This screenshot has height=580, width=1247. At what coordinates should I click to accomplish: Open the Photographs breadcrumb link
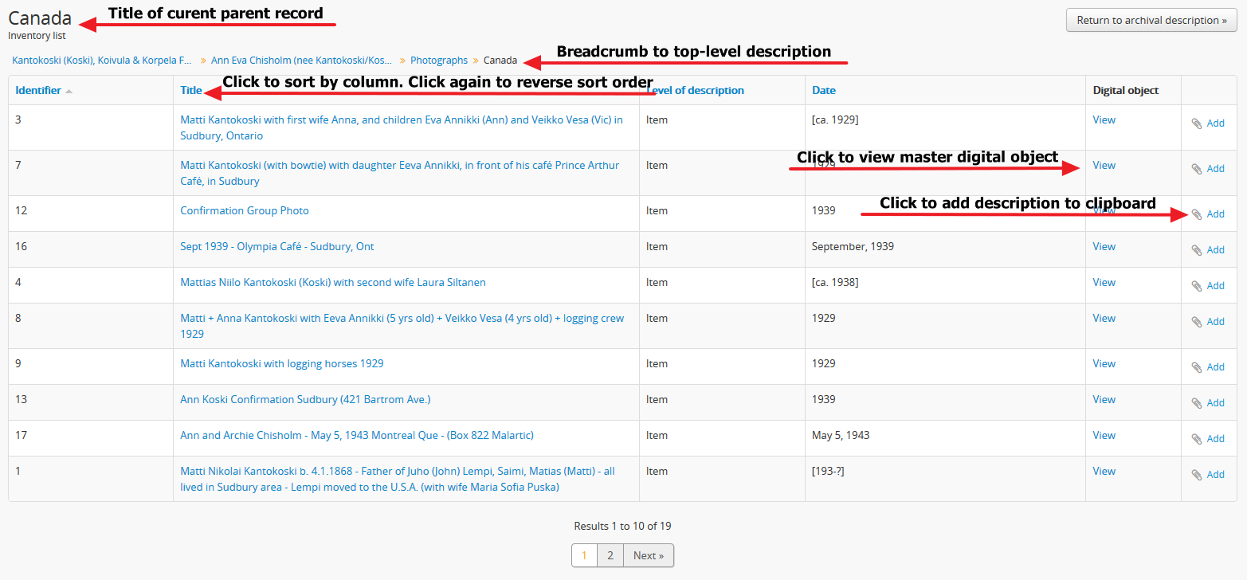(x=439, y=61)
